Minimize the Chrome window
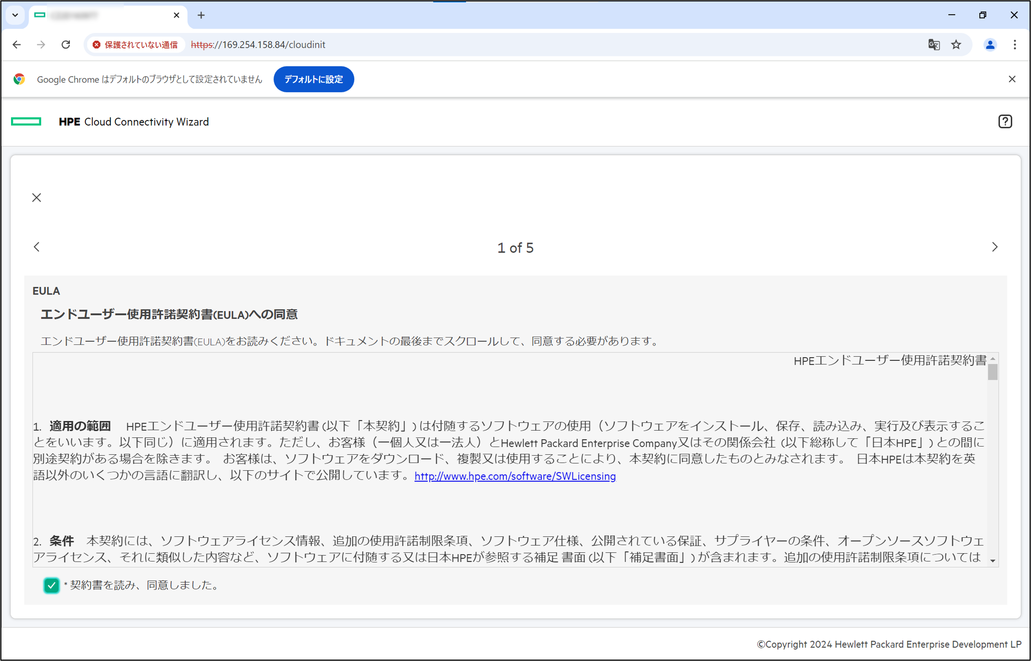This screenshot has height=661, width=1031. coord(951,15)
